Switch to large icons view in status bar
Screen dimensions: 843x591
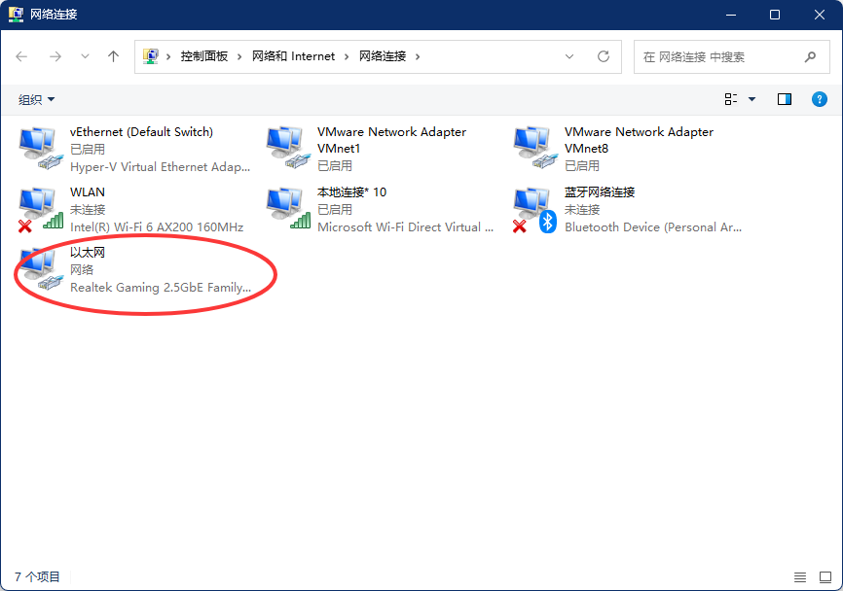pyautogui.click(x=825, y=577)
